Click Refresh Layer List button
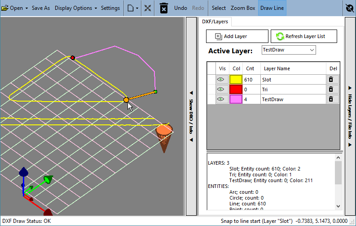356x226 pixels. (x=304, y=36)
